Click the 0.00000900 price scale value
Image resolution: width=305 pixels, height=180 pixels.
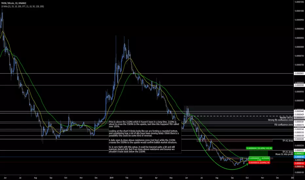click(x=299, y=29)
